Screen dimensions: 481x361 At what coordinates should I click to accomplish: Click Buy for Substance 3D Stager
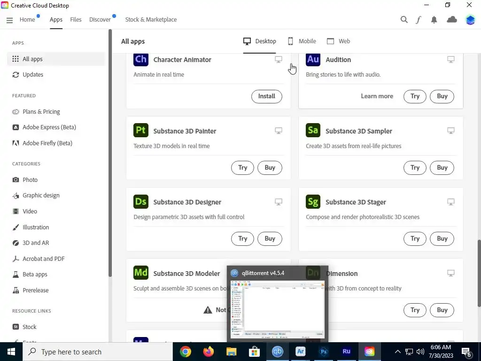coord(442,238)
